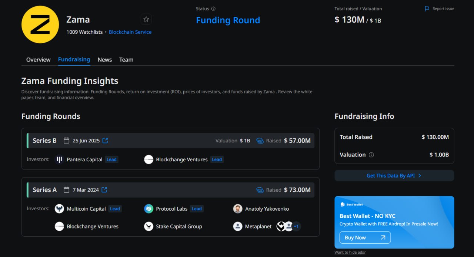474x257 pixels.
Task: Click the Series A calendar icon
Action: pos(67,190)
